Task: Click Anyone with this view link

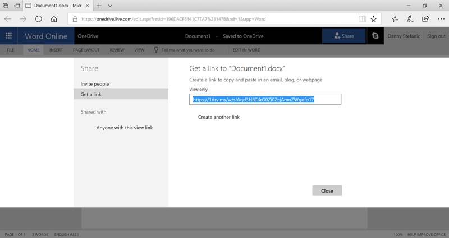Action: (125, 128)
